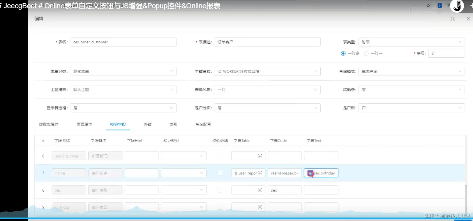Click 字典Text field ending in sex,birthday
The width and height of the screenshot is (473, 221).
[321, 173]
